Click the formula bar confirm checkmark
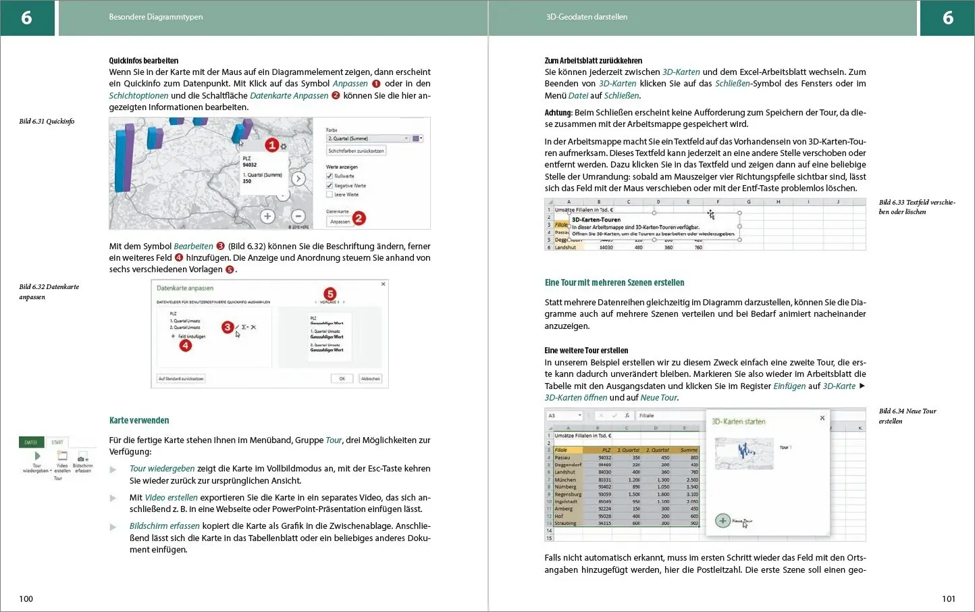 614,415
